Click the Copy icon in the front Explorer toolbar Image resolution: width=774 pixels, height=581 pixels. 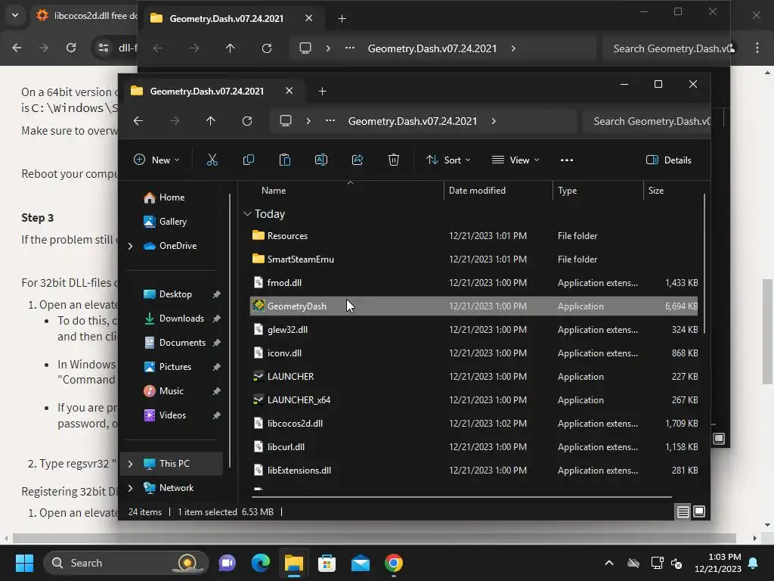coord(248,160)
